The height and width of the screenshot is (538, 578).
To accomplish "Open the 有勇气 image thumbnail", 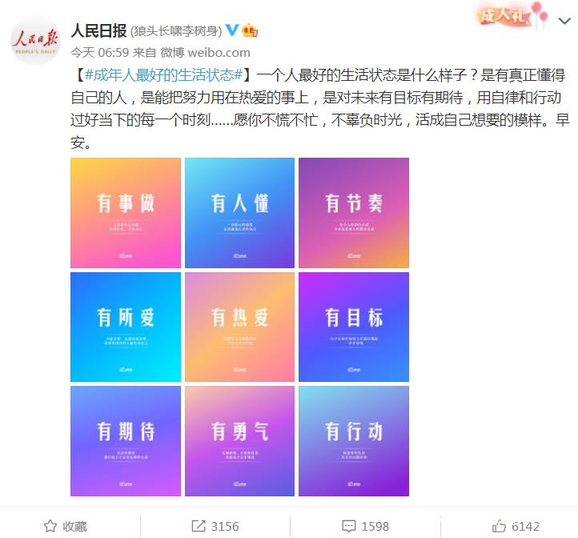I will (239, 441).
